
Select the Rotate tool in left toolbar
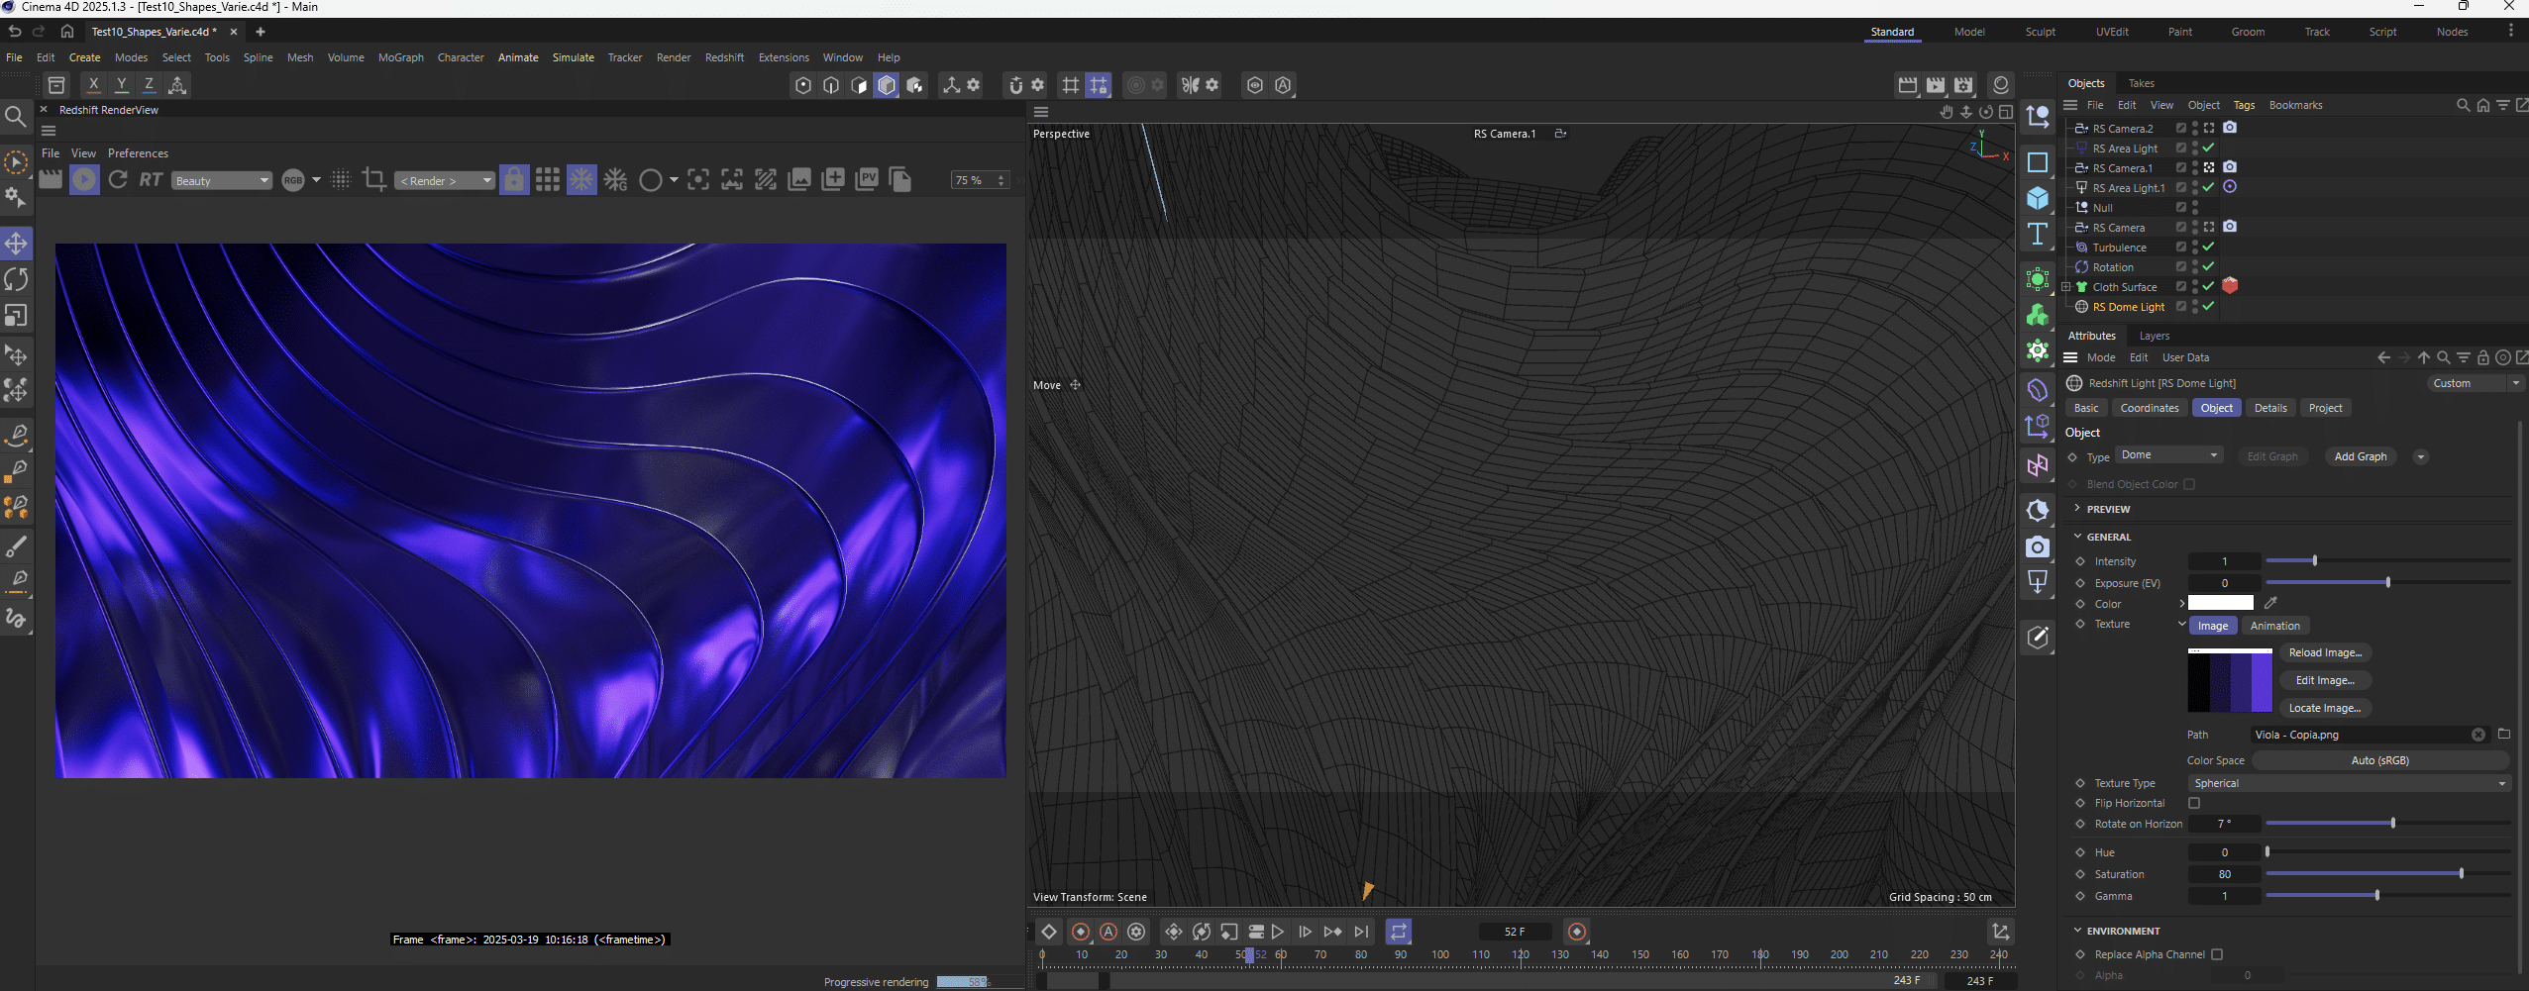(x=16, y=279)
